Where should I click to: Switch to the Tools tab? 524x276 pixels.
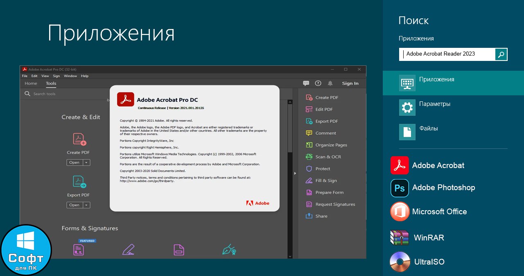tap(51, 83)
